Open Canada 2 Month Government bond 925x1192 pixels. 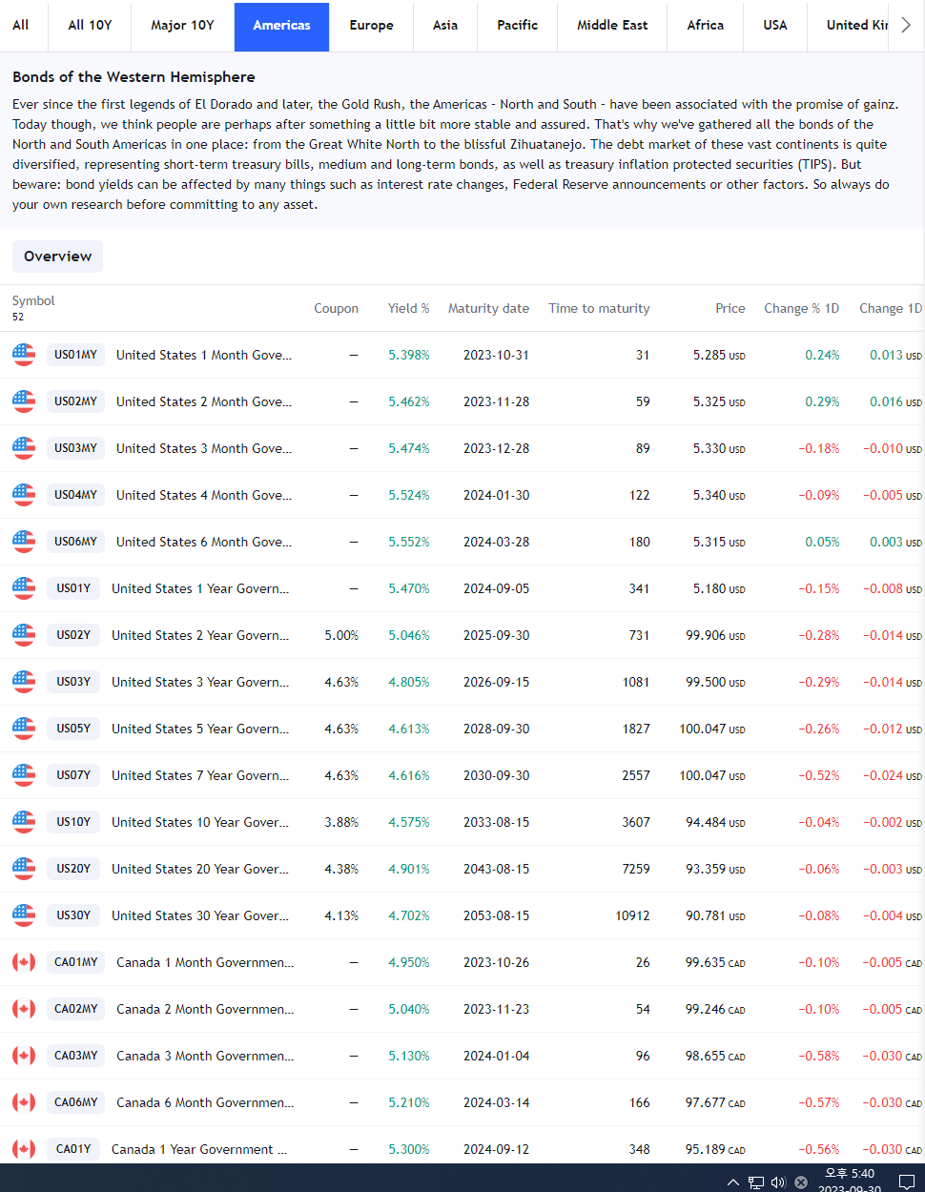pyautogui.click(x=205, y=1009)
